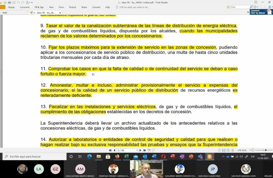The width and height of the screenshot is (273, 178).
Task: Click participant avatar GZ
Action: [x=55, y=169]
